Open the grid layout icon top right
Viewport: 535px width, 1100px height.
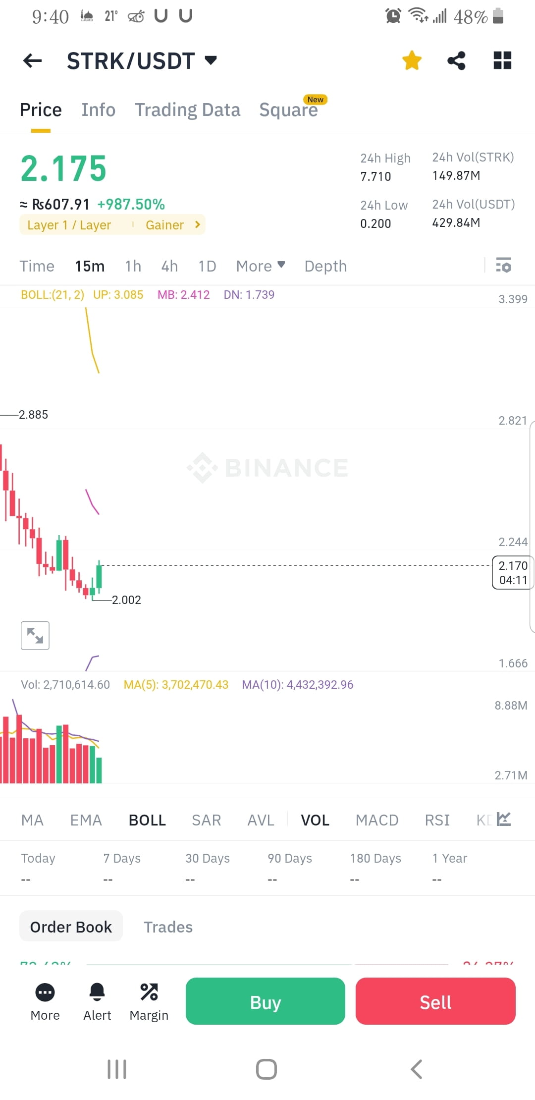click(502, 60)
